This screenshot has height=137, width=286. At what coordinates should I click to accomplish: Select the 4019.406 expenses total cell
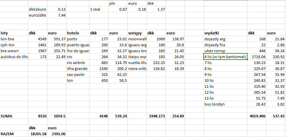pyautogui.click(x=257, y=116)
